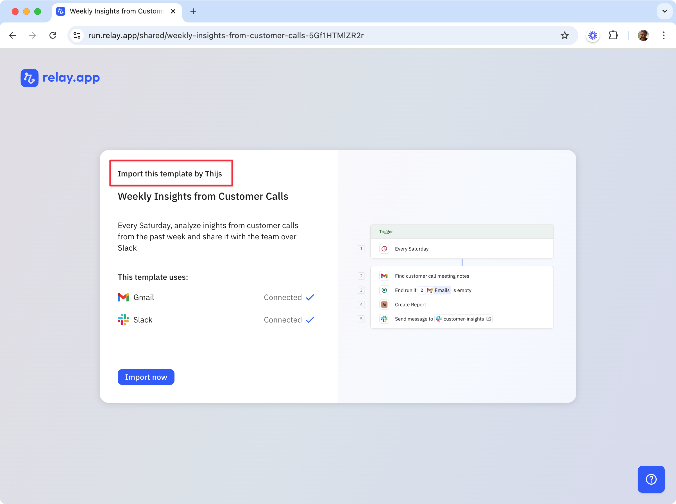This screenshot has width=676, height=504.
Task: Click the Slack icon in template uses
Action: click(x=123, y=320)
